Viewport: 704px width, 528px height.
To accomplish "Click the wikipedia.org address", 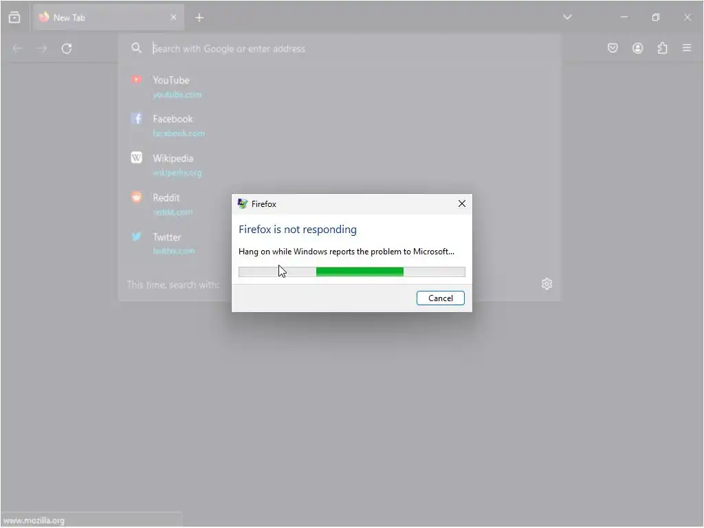I will coord(177,173).
